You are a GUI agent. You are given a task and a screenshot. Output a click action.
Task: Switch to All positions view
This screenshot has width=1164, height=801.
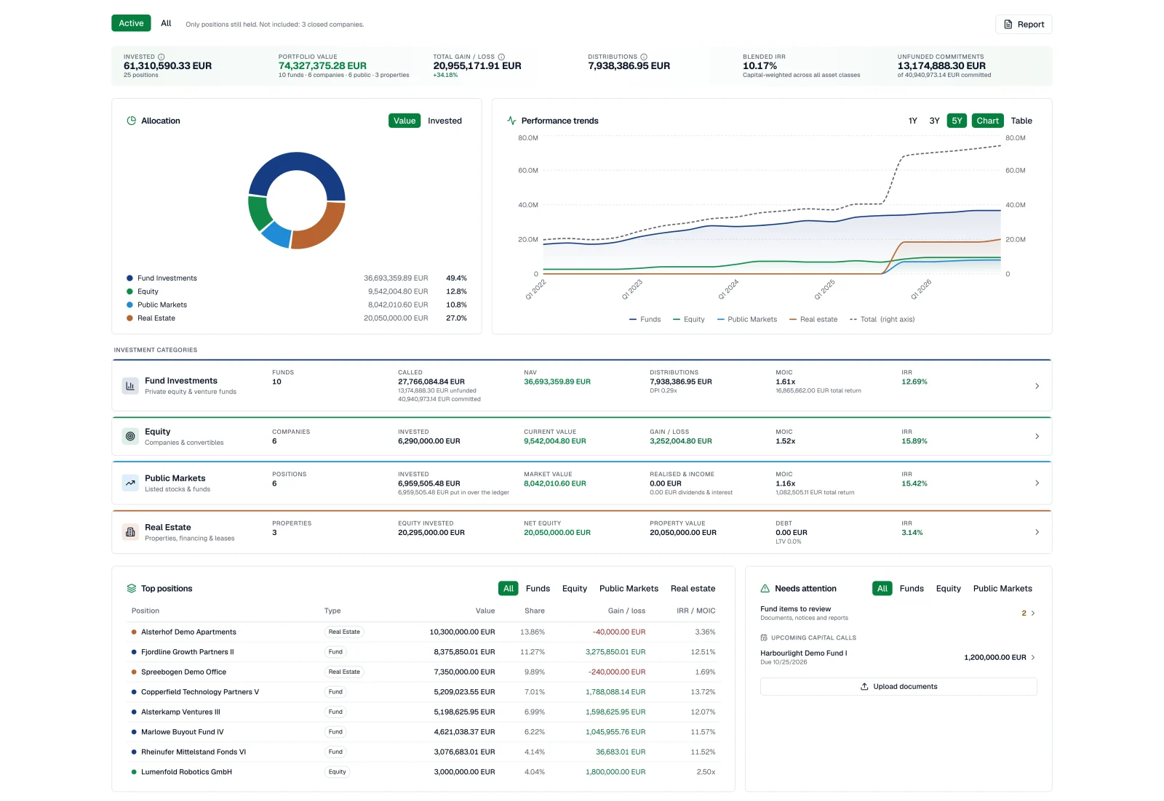coord(166,23)
